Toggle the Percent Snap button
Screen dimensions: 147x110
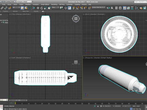pos(81,8)
